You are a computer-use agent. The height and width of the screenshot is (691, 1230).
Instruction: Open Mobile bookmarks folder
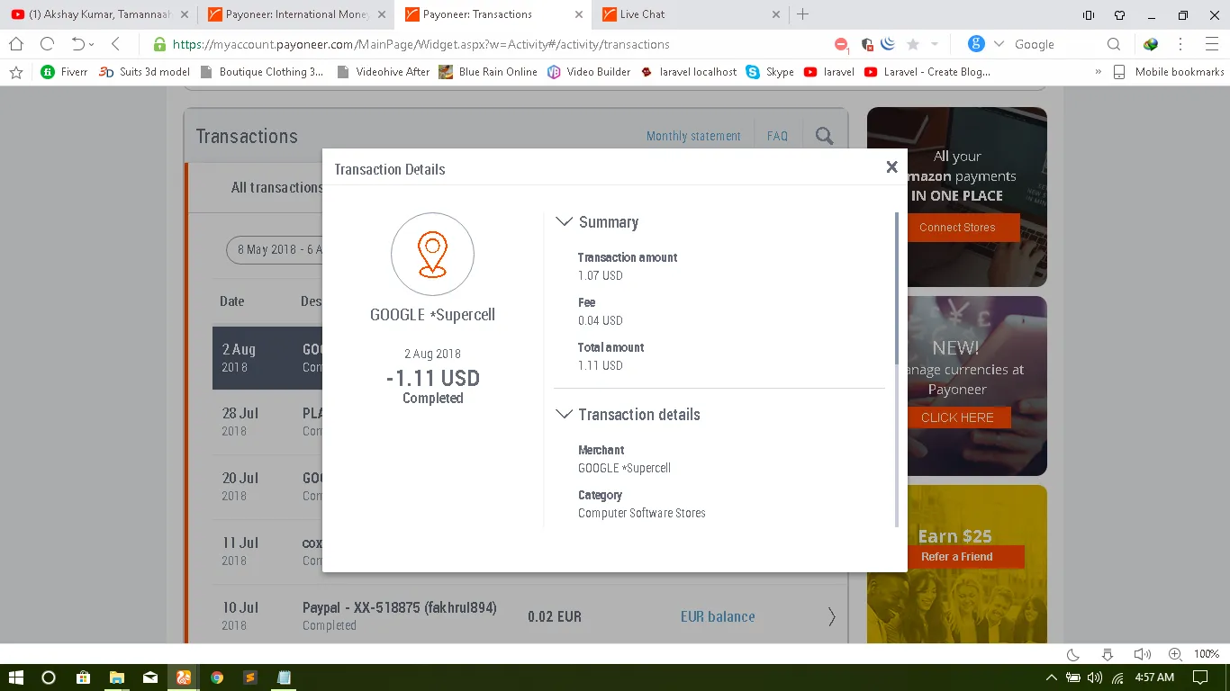pos(1169,72)
